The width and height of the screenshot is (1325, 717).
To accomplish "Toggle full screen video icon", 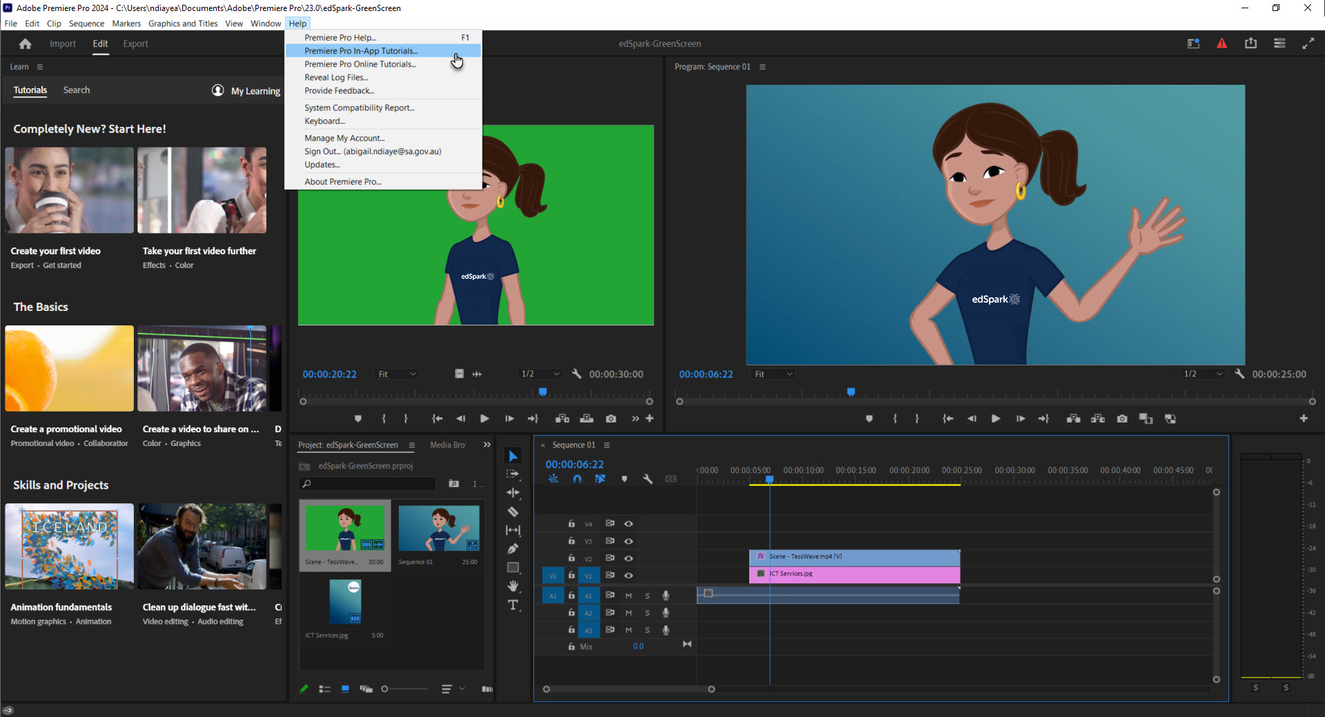I will (1308, 43).
